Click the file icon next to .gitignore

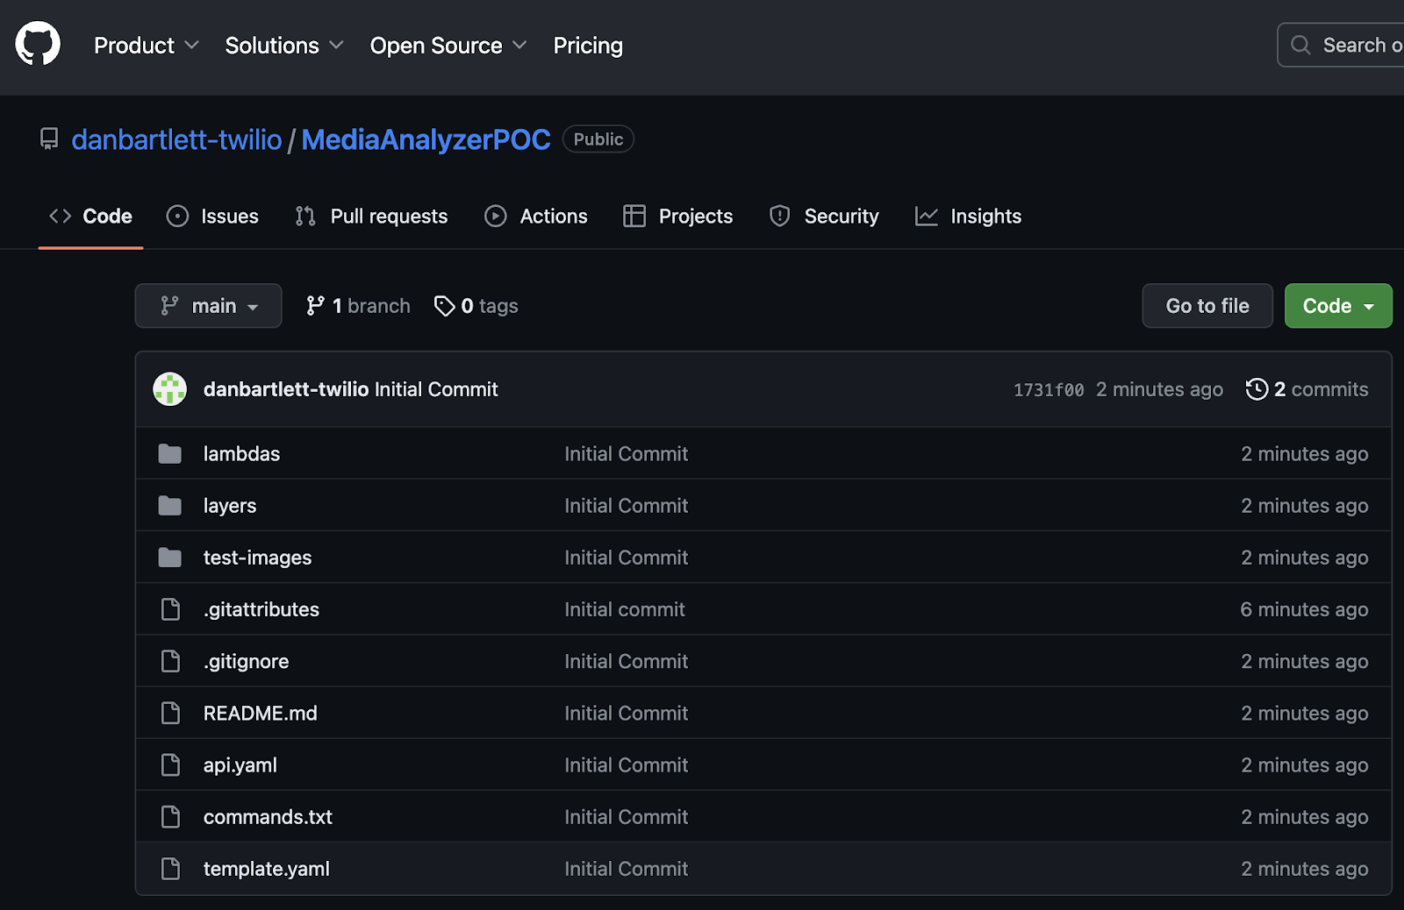[x=170, y=661]
